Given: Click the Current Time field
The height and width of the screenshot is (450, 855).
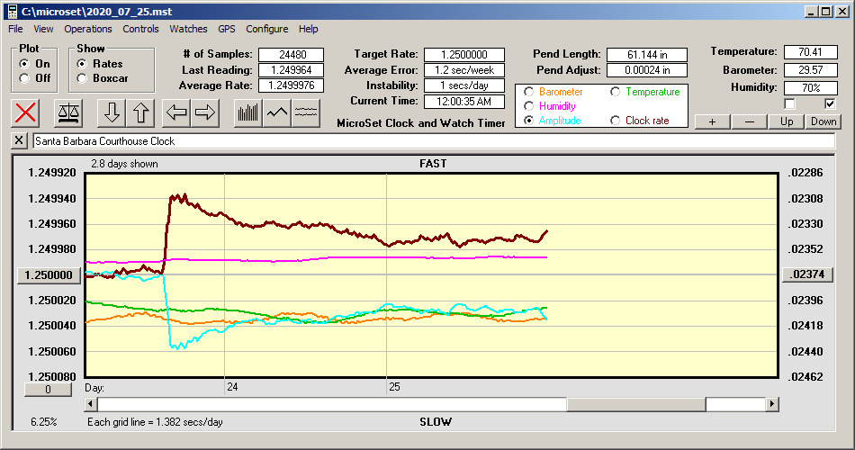Looking at the screenshot, I should [x=464, y=102].
